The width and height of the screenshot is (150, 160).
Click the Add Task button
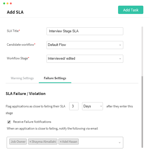tap(131, 10)
